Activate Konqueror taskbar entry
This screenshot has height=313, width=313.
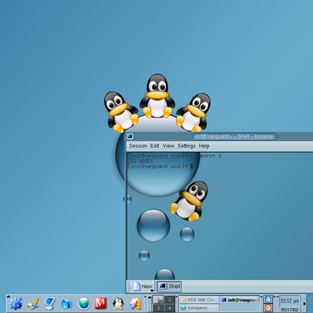[x=199, y=308]
